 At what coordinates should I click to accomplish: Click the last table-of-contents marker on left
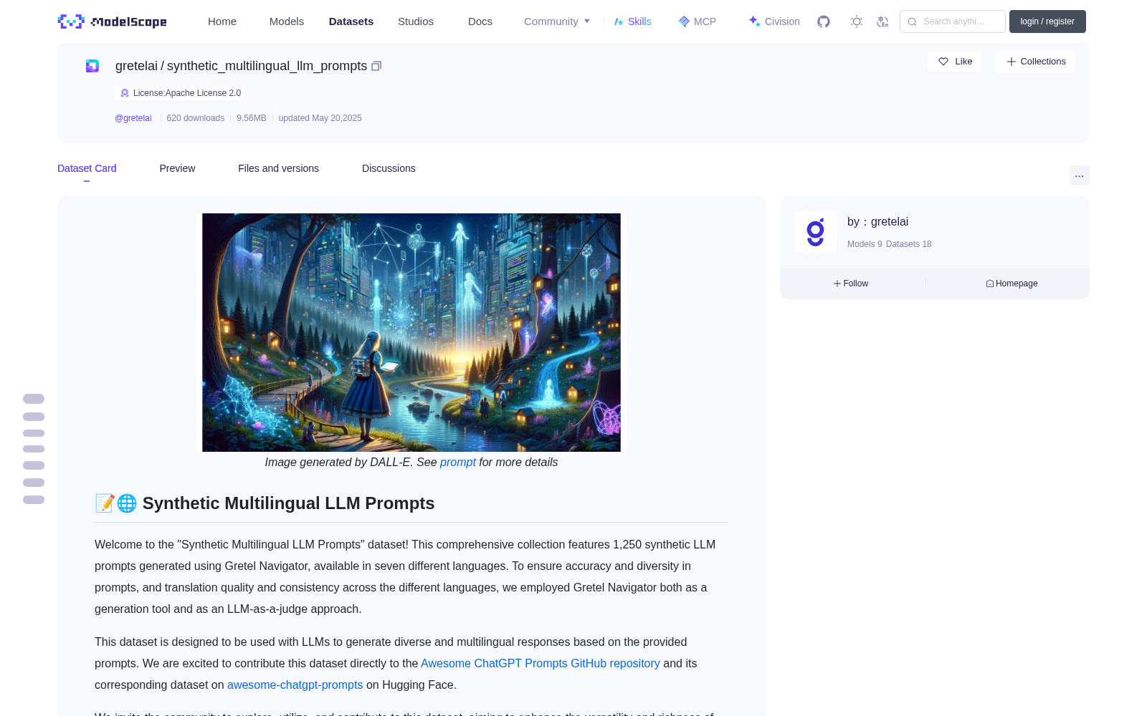pyautogui.click(x=34, y=500)
